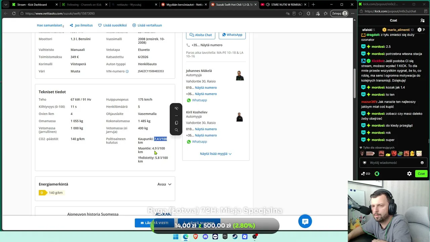This screenshot has height=242, width=430.
Task: Open the Windows Start menu
Action: [x=176, y=237]
